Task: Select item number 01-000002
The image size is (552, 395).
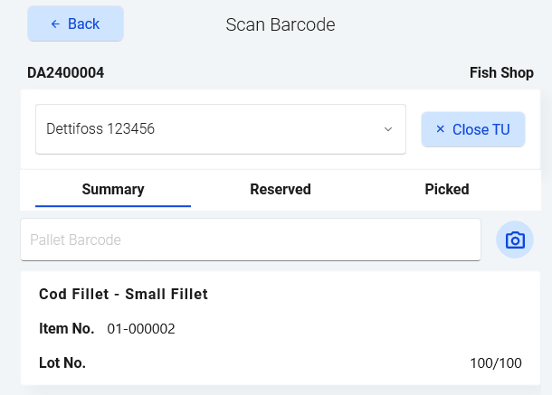Action: (141, 329)
